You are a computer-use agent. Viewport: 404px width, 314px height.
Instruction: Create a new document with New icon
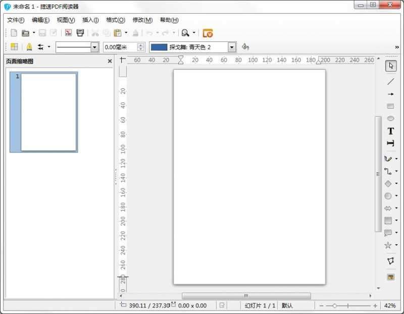14,33
